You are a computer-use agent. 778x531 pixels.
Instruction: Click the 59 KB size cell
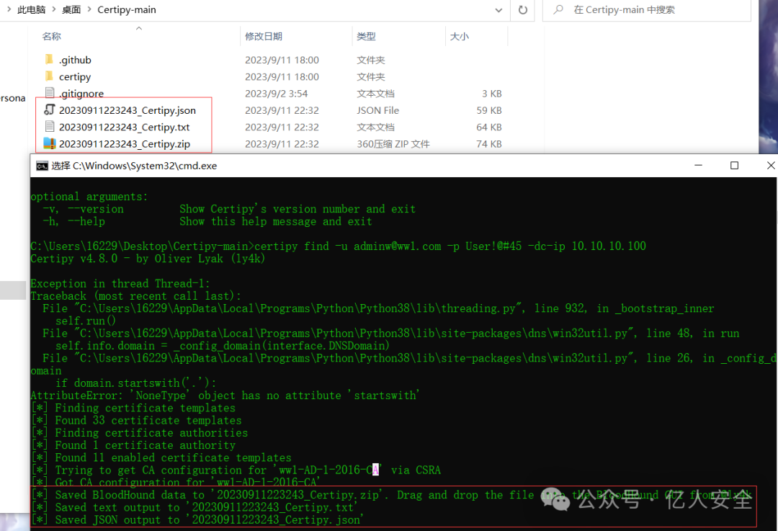pos(488,110)
